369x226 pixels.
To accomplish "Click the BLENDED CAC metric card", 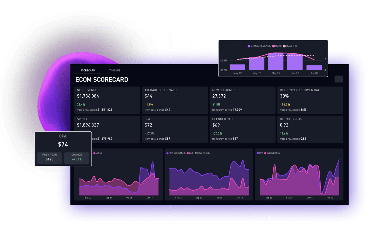I will click(x=243, y=129).
